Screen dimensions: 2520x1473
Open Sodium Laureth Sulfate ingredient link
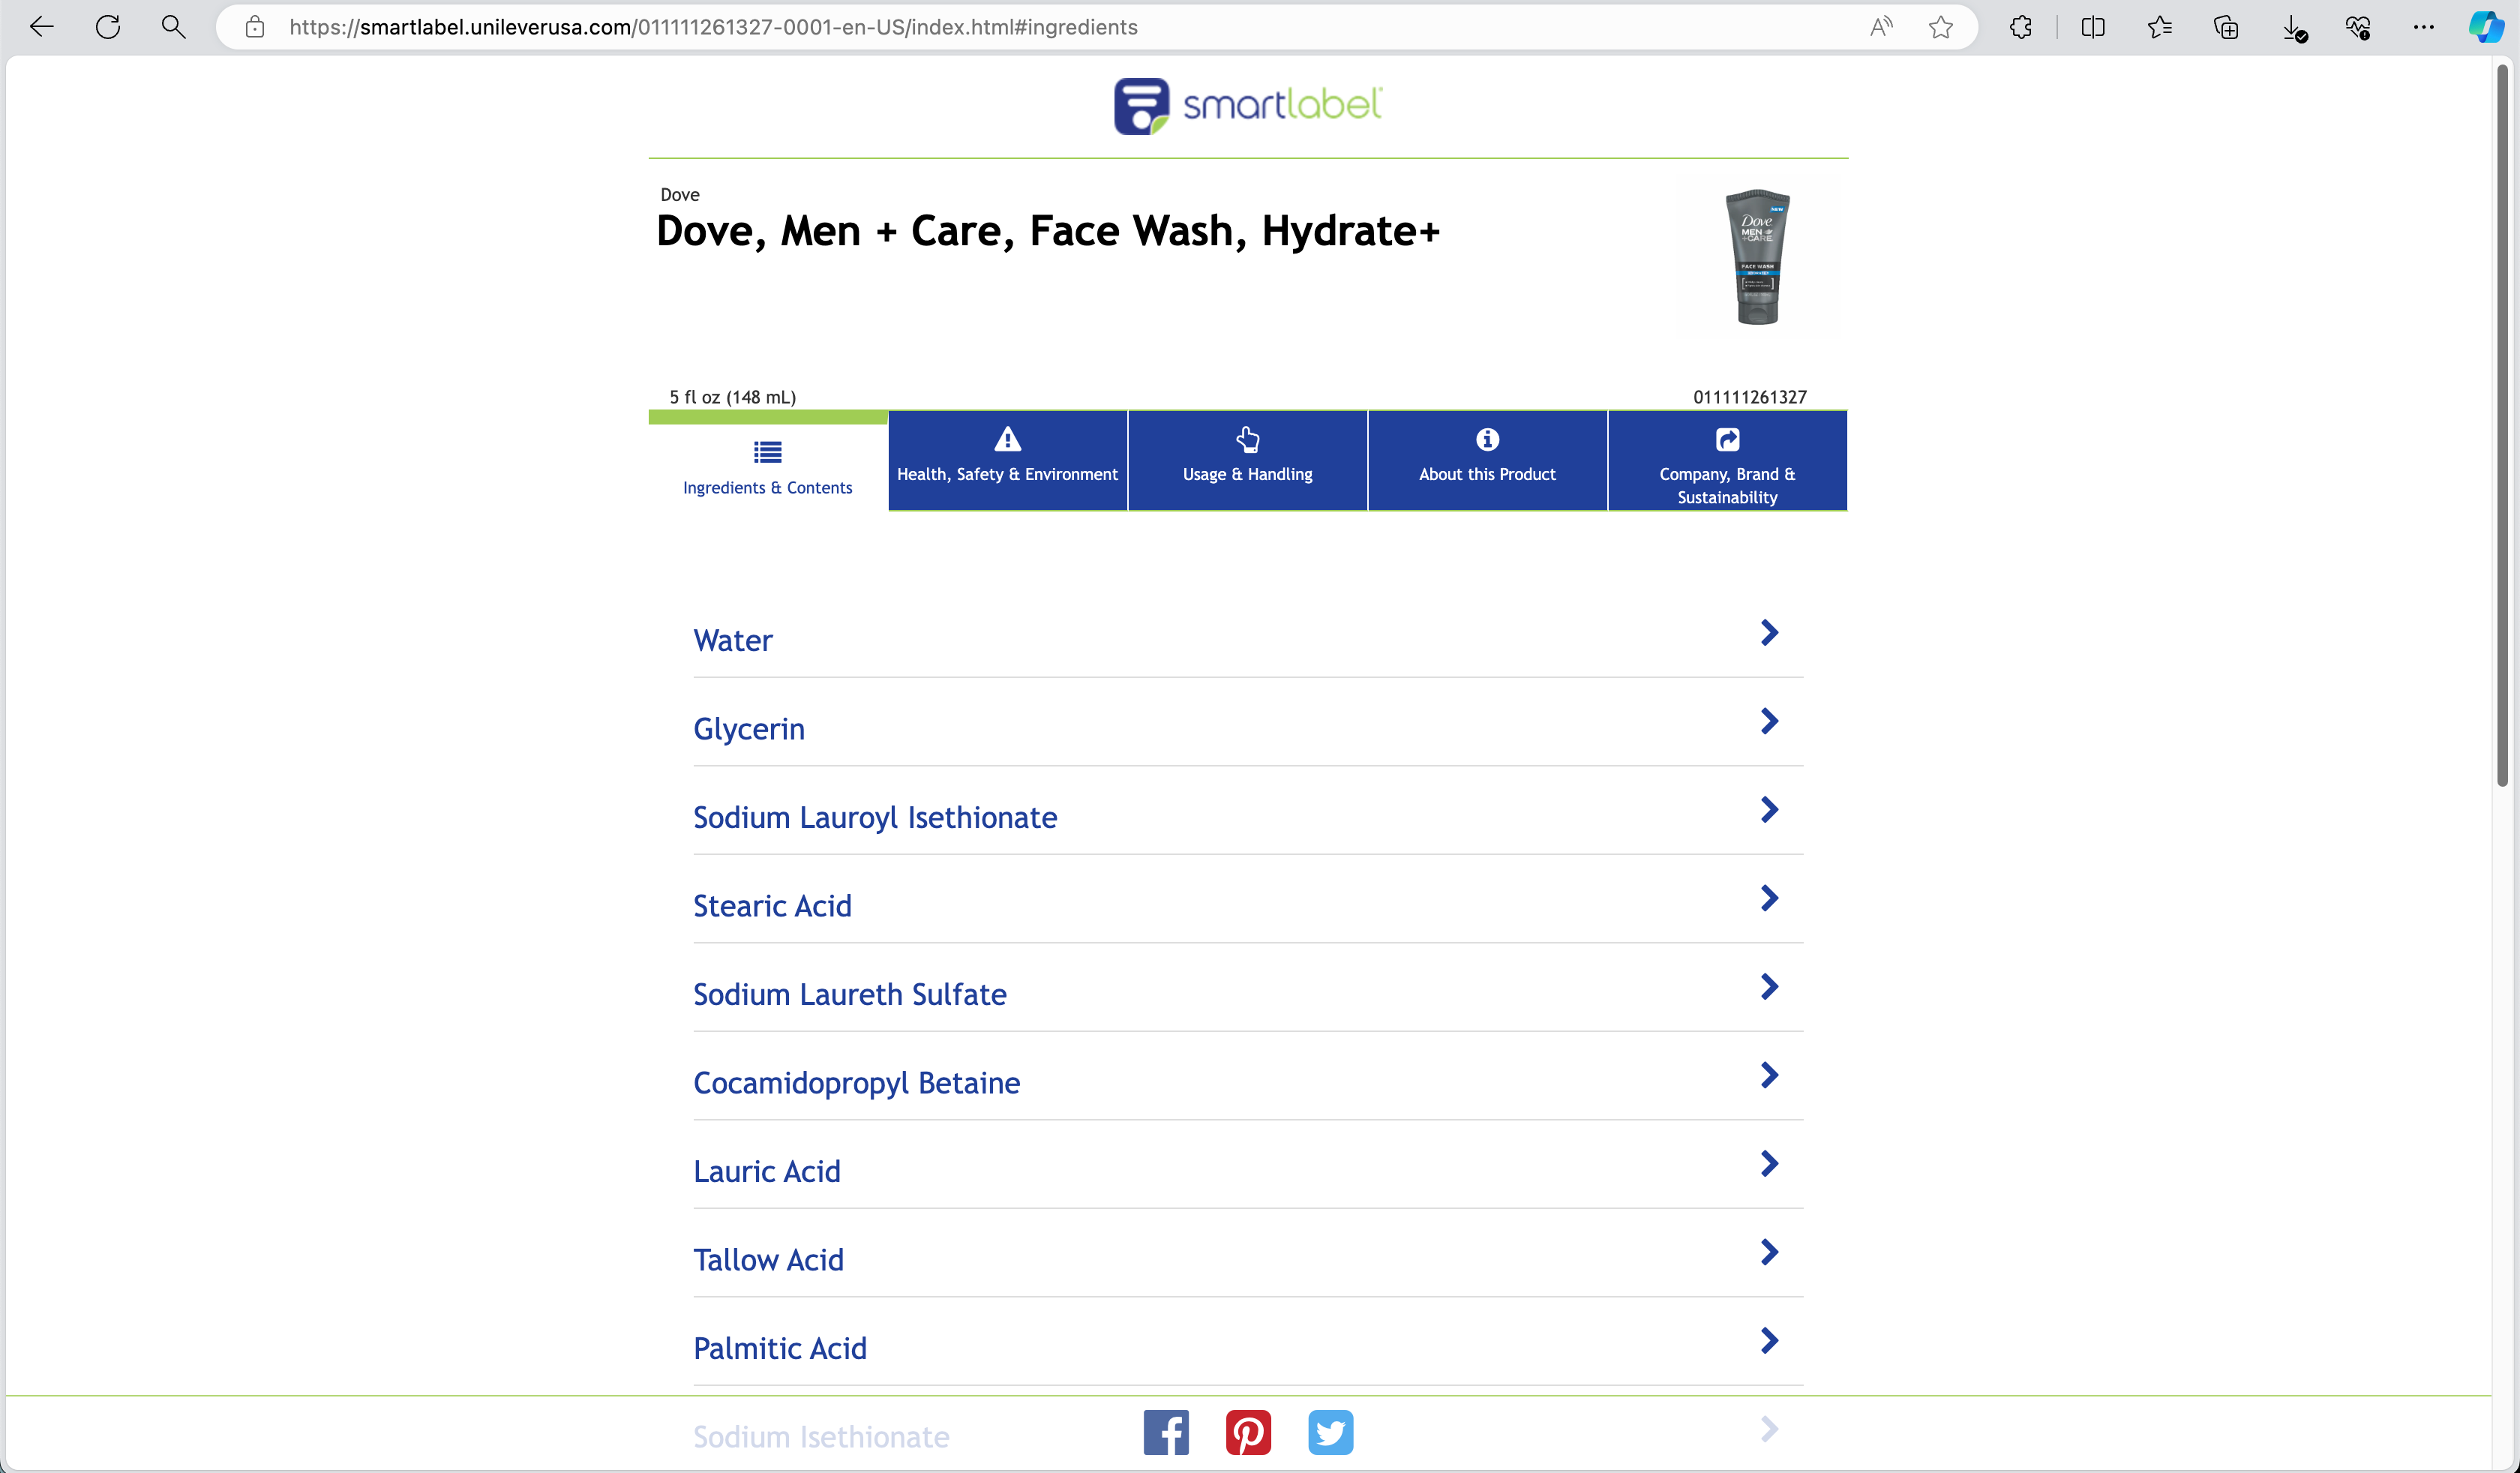click(x=850, y=994)
